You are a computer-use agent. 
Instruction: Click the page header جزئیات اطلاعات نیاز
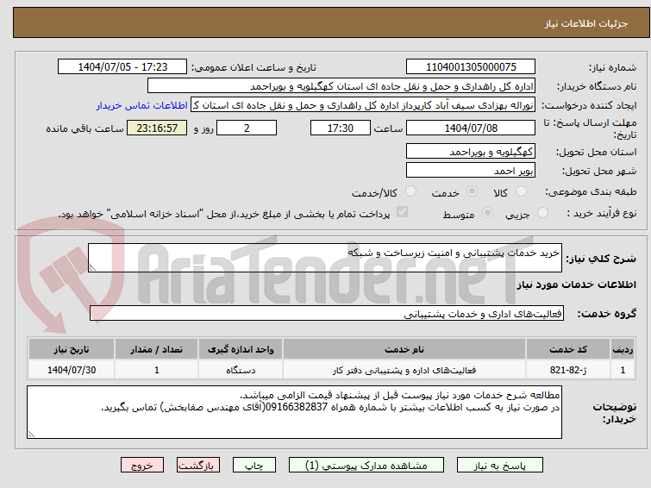[585, 23]
